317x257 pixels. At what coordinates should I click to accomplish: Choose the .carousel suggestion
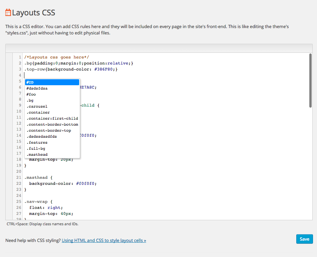click(x=52, y=106)
